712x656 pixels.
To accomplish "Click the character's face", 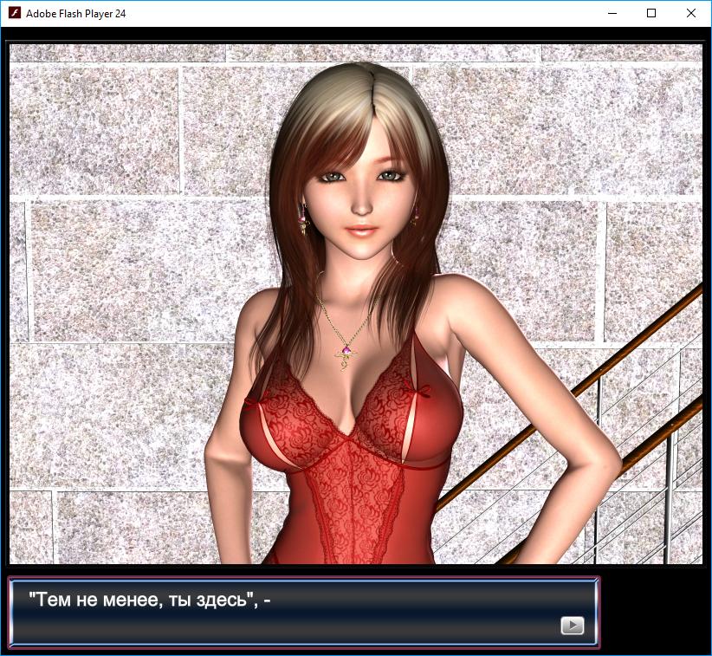I will tap(364, 191).
